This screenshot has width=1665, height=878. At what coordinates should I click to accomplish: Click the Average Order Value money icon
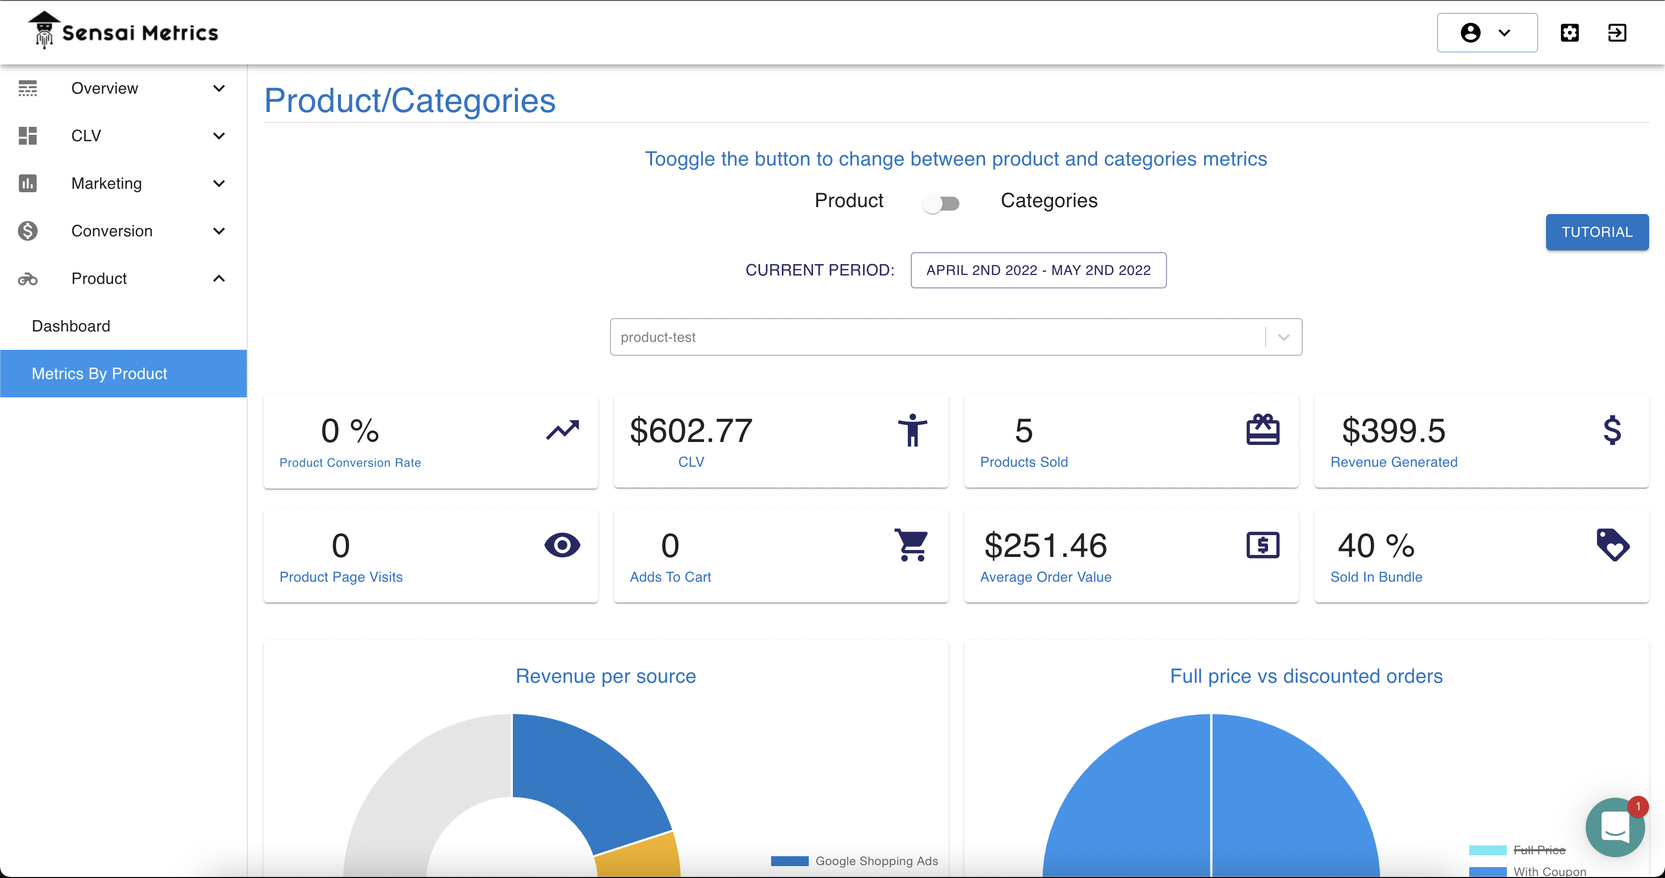[1262, 545]
